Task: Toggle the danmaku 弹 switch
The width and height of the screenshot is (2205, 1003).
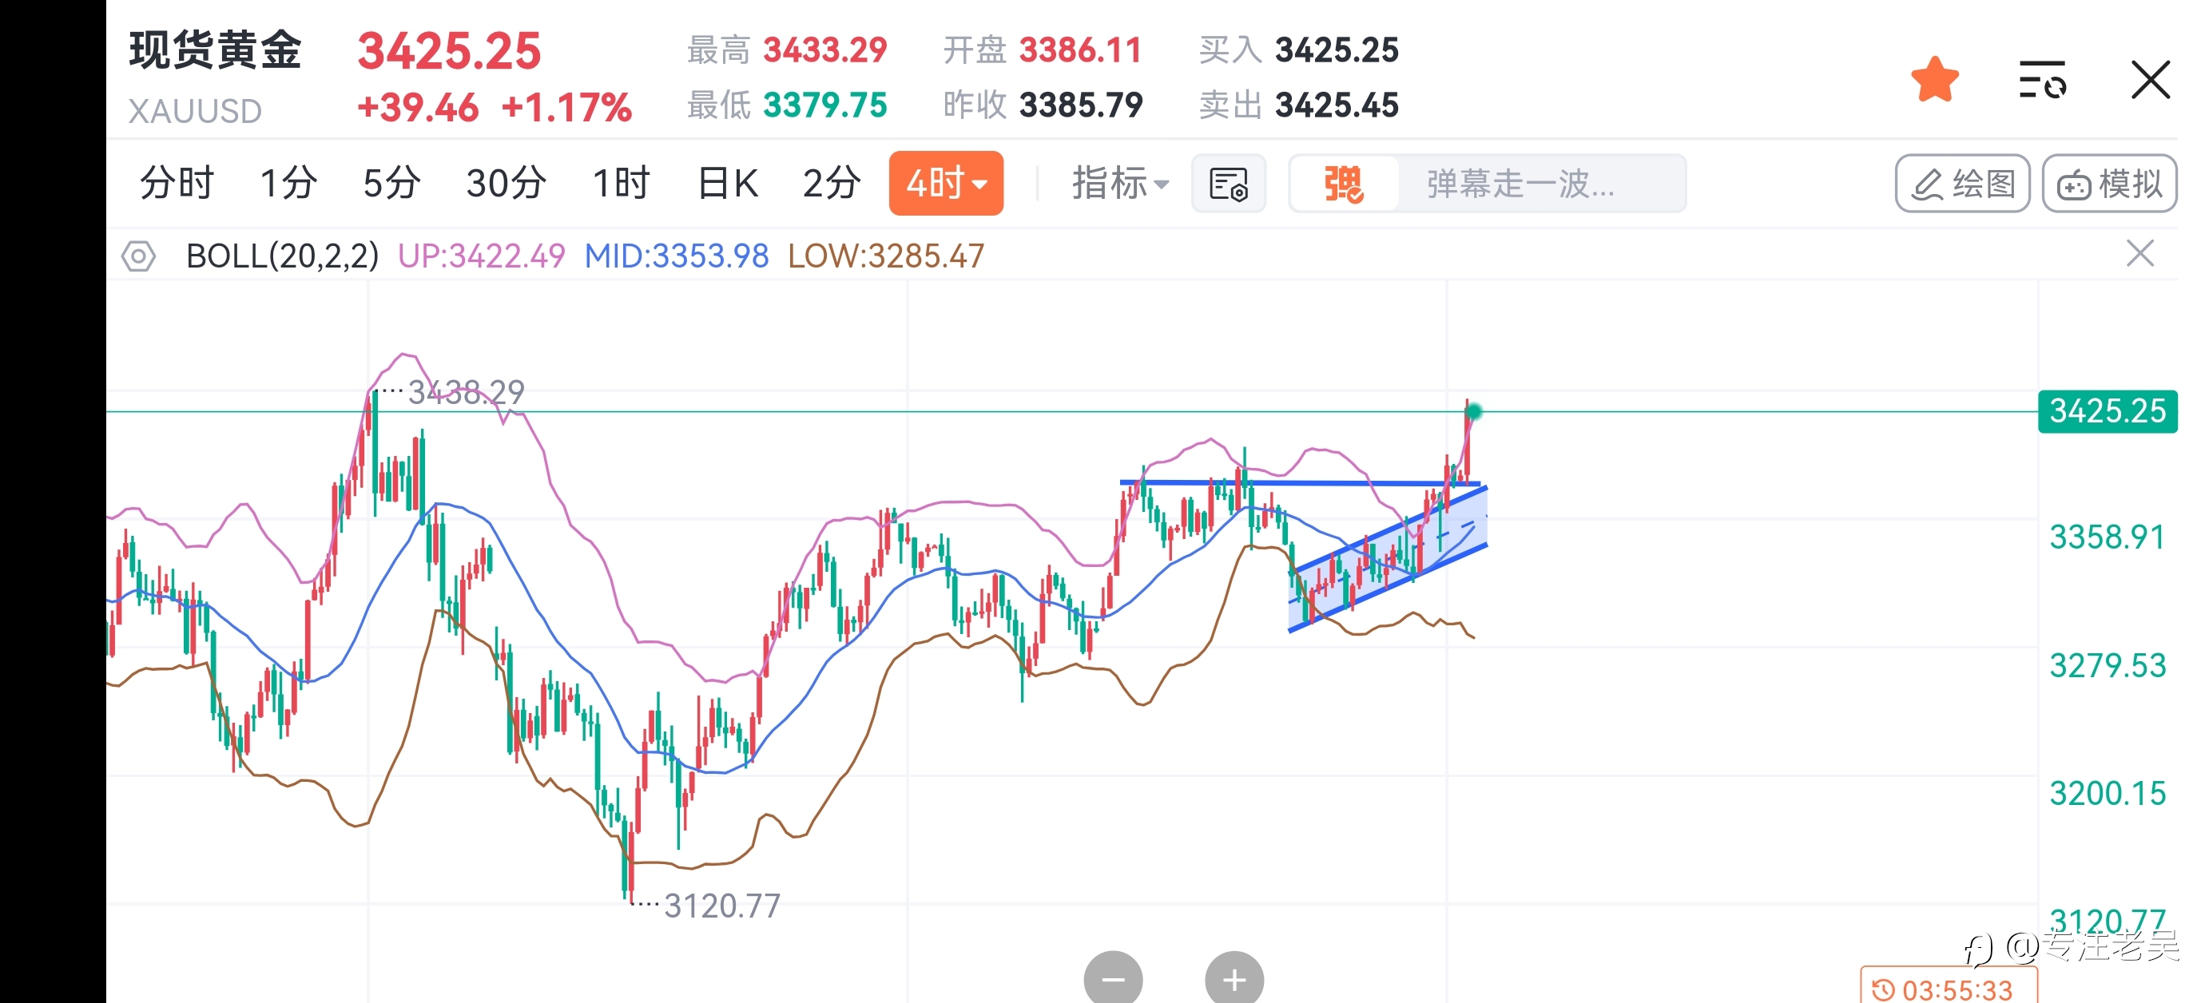Action: [x=1343, y=183]
